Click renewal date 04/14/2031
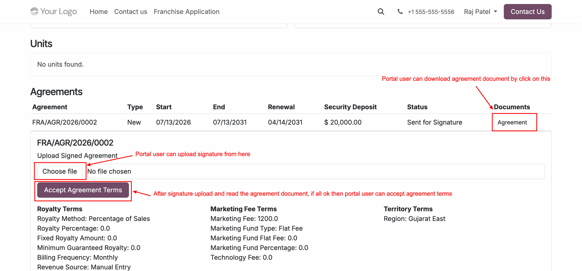This screenshot has width=582, height=271. click(285, 122)
